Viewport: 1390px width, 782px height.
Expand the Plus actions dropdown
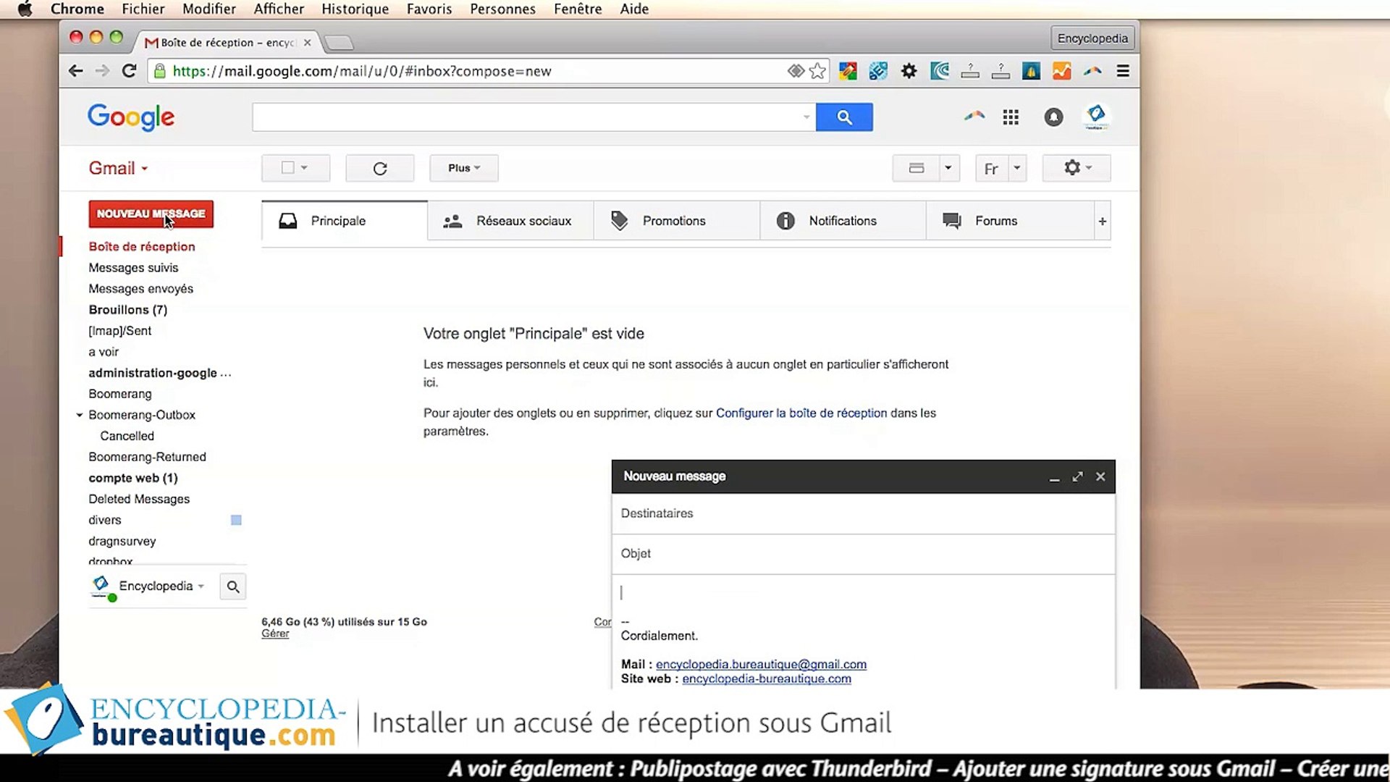click(463, 168)
